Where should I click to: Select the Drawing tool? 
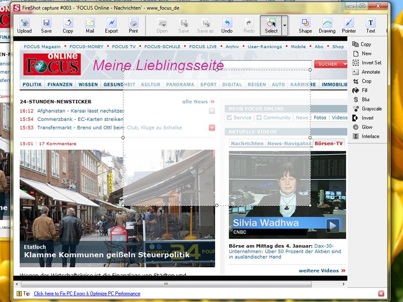tap(327, 25)
